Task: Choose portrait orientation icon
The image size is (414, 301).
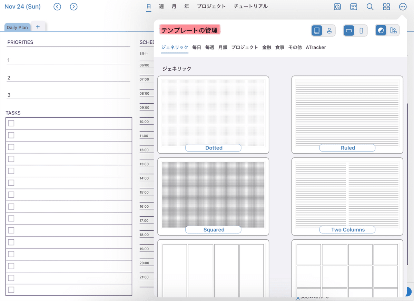Action: pyautogui.click(x=361, y=31)
